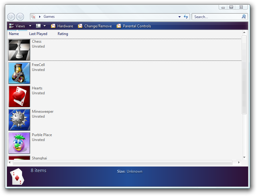Click the FreeCell name text
Screen dimensions: 257x196
point(38,65)
